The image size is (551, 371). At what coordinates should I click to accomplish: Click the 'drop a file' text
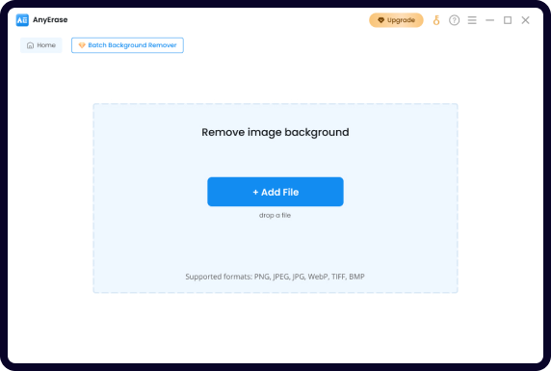[x=275, y=215]
